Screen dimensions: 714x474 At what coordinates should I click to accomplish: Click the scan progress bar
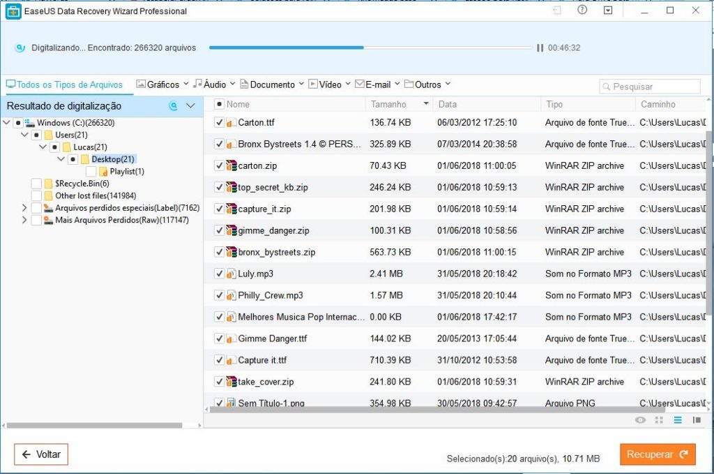370,47
